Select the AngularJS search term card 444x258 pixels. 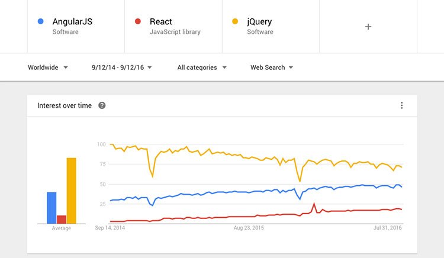click(76, 26)
